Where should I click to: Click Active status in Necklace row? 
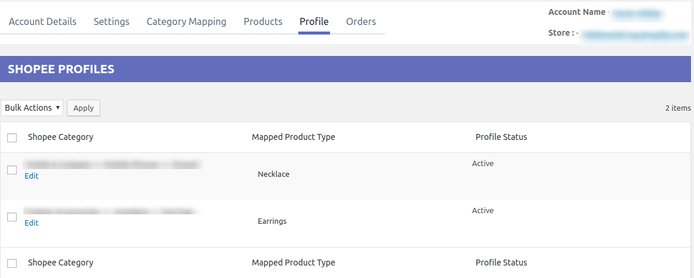click(x=483, y=164)
